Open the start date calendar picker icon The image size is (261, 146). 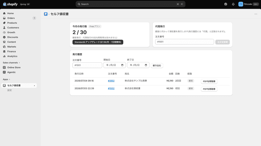point(122,65)
